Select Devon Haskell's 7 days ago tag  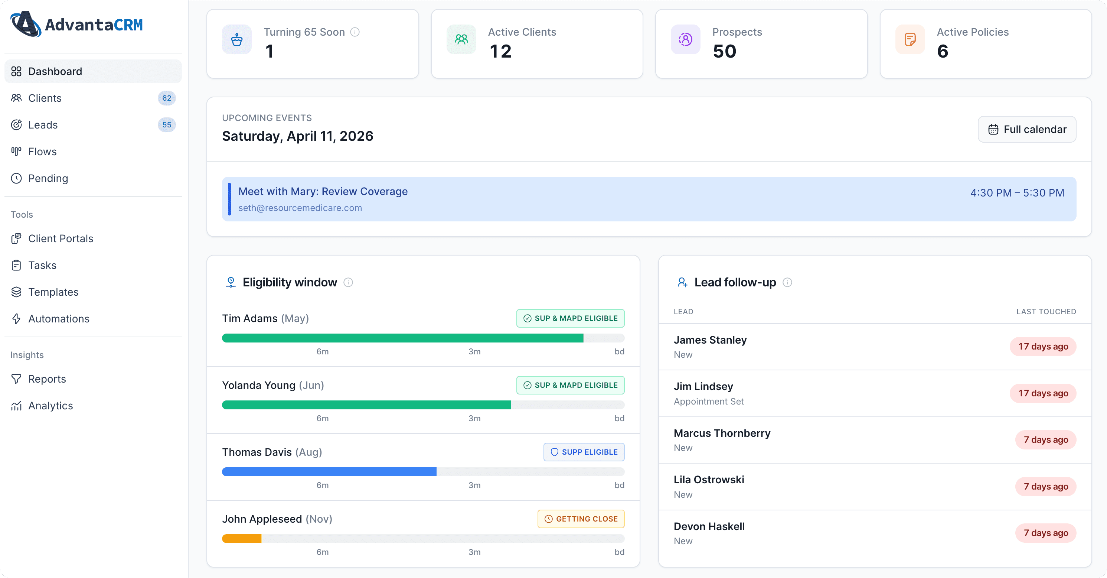[x=1045, y=533]
